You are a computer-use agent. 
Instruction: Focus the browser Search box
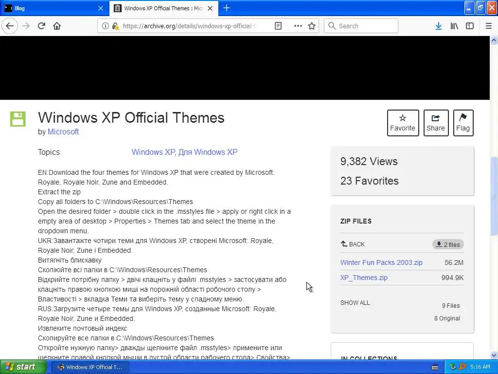(x=361, y=26)
